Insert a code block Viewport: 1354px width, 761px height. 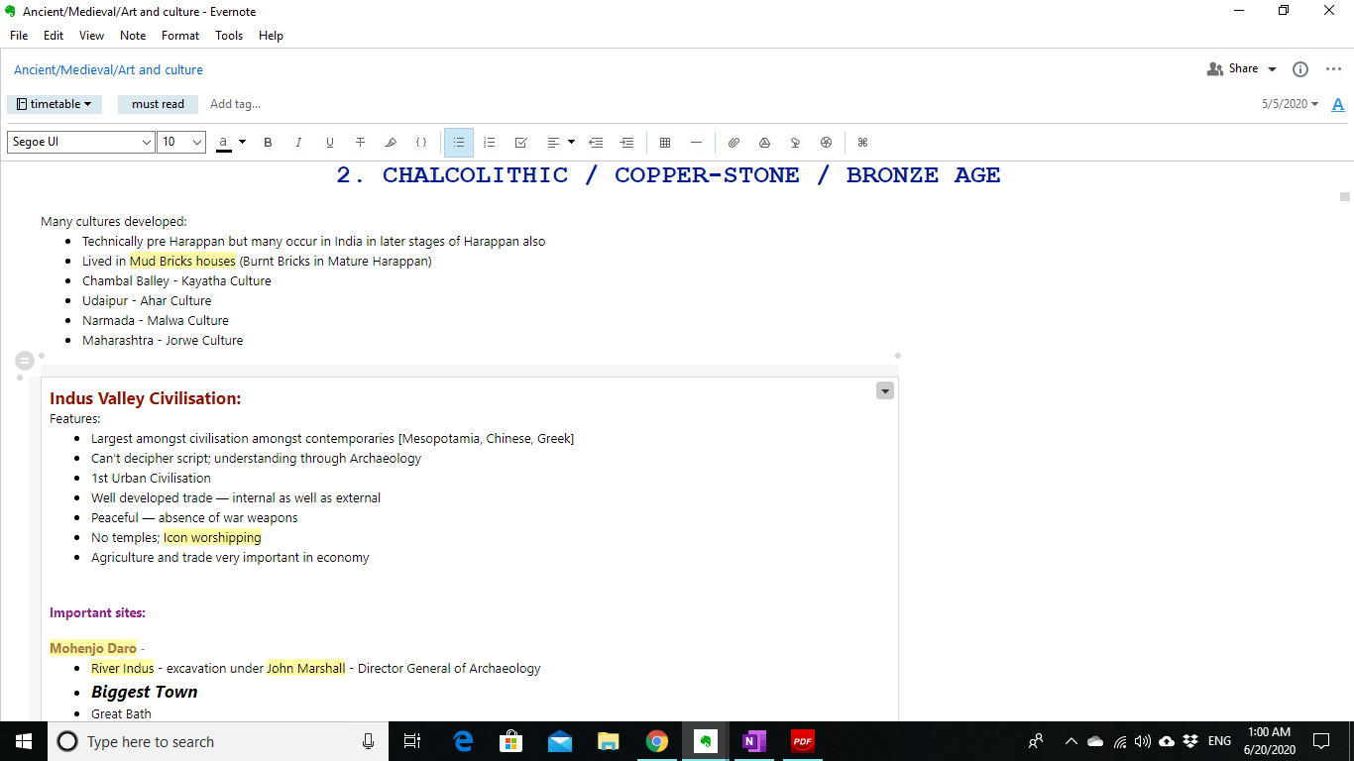point(421,143)
